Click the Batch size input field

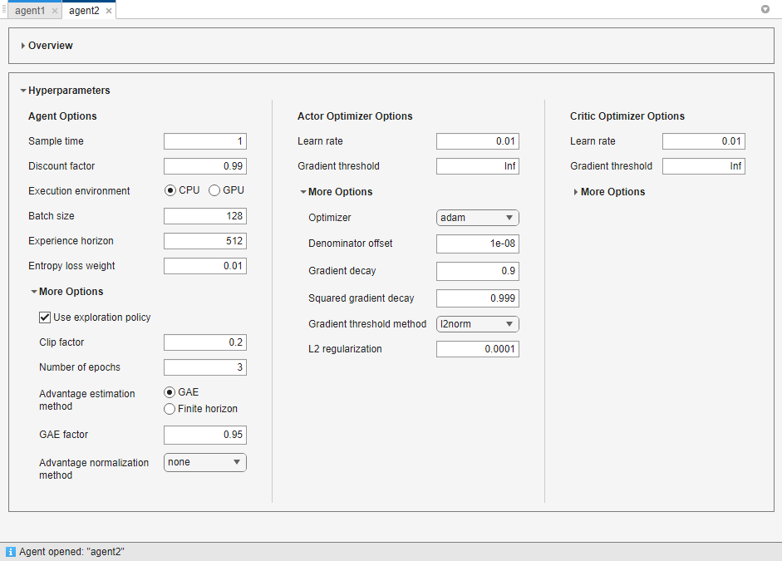tap(204, 216)
